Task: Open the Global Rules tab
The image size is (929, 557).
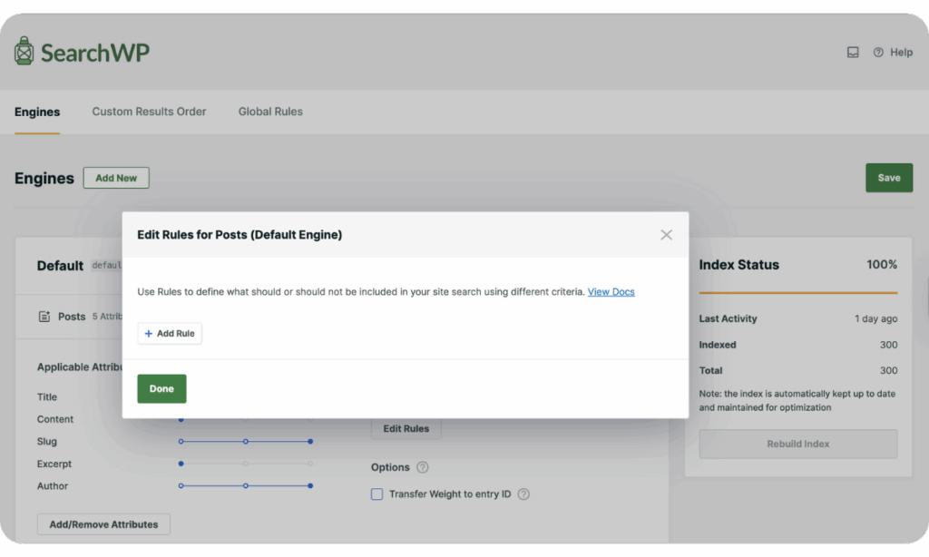Action: (x=270, y=112)
